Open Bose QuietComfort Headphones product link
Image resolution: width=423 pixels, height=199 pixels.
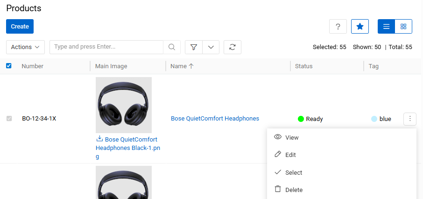215,118
